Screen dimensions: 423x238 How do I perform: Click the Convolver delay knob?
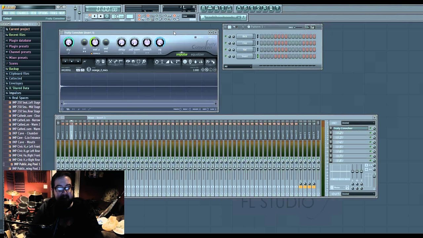[121, 42]
